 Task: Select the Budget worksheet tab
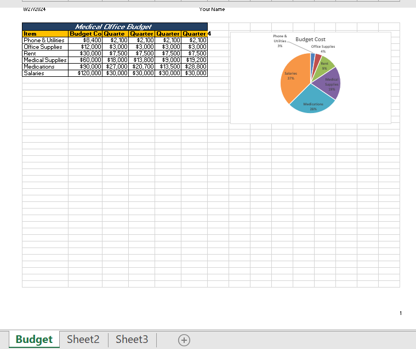34,339
